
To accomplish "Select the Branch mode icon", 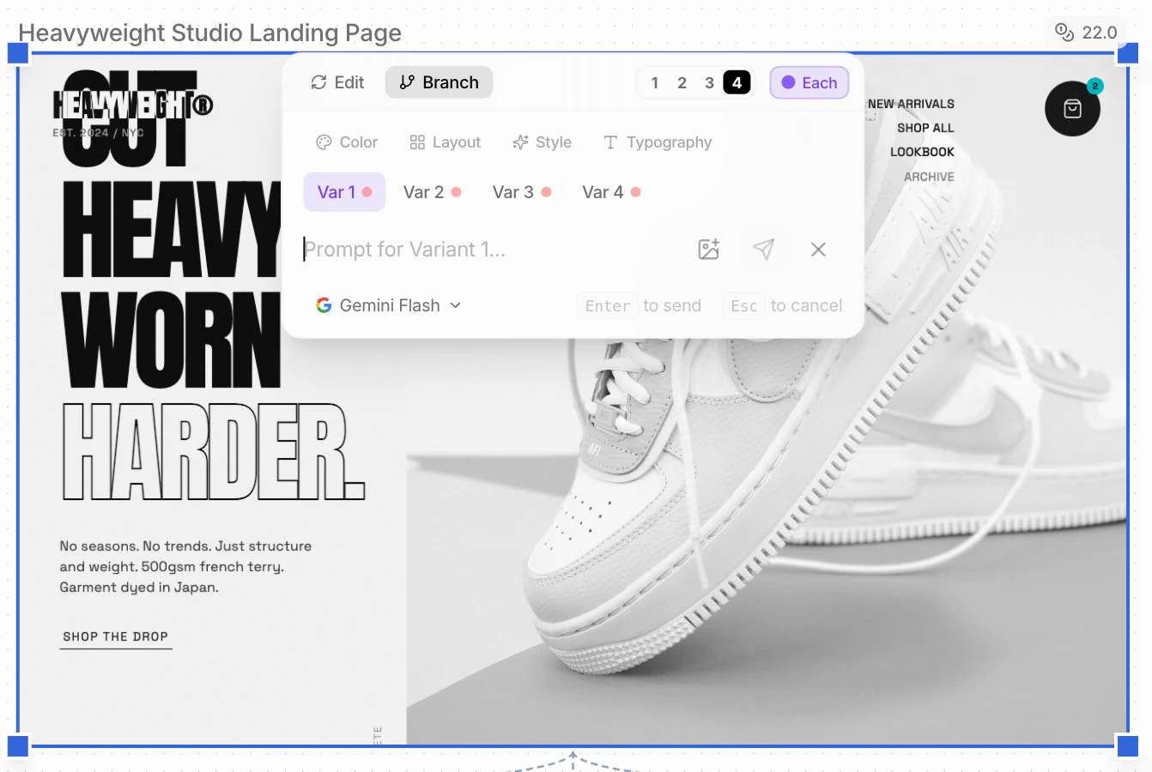I will [408, 82].
